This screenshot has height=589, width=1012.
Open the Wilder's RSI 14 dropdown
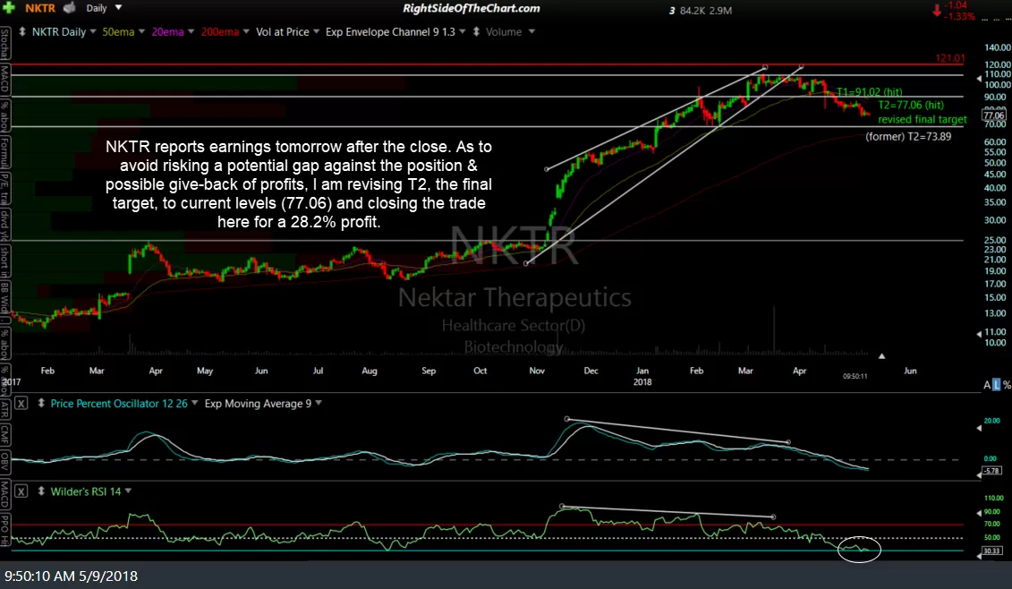point(128,491)
